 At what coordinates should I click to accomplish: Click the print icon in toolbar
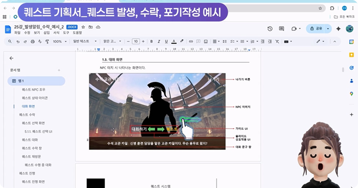pyautogui.click(x=32, y=41)
